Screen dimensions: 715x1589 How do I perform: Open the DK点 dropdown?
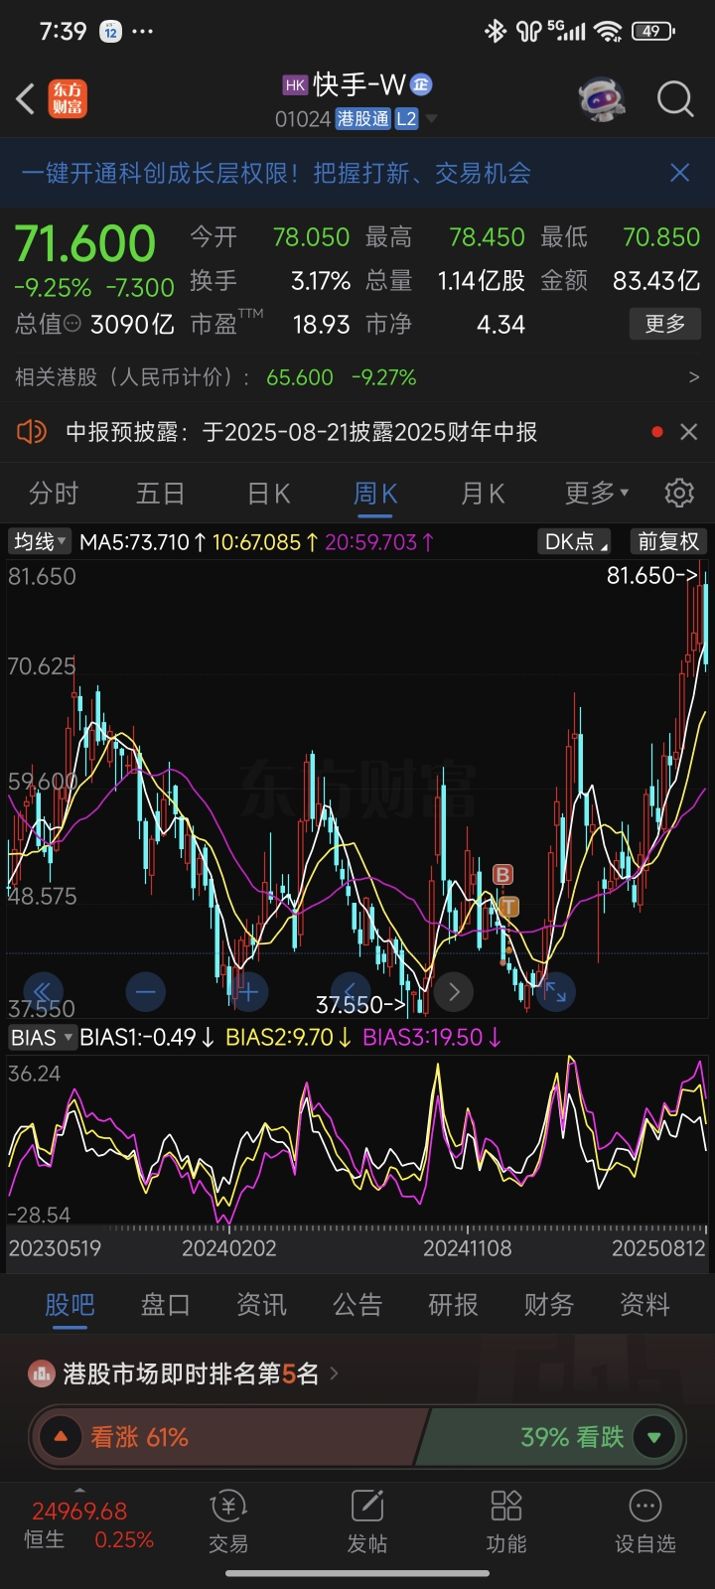[575, 541]
